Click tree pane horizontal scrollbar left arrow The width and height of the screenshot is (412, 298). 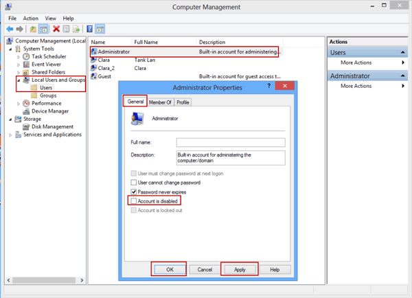tap(9, 280)
